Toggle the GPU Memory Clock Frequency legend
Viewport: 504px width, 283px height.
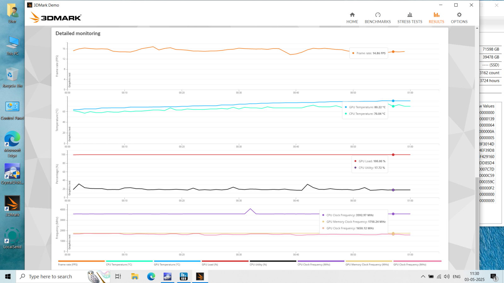[x=369, y=263]
